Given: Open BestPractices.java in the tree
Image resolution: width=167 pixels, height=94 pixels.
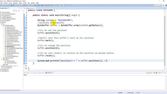Looking at the screenshot, I should pyautogui.click(x=11, y=27).
